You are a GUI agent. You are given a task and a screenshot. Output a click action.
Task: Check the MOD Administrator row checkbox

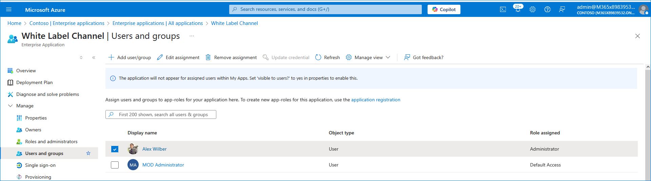(115, 165)
